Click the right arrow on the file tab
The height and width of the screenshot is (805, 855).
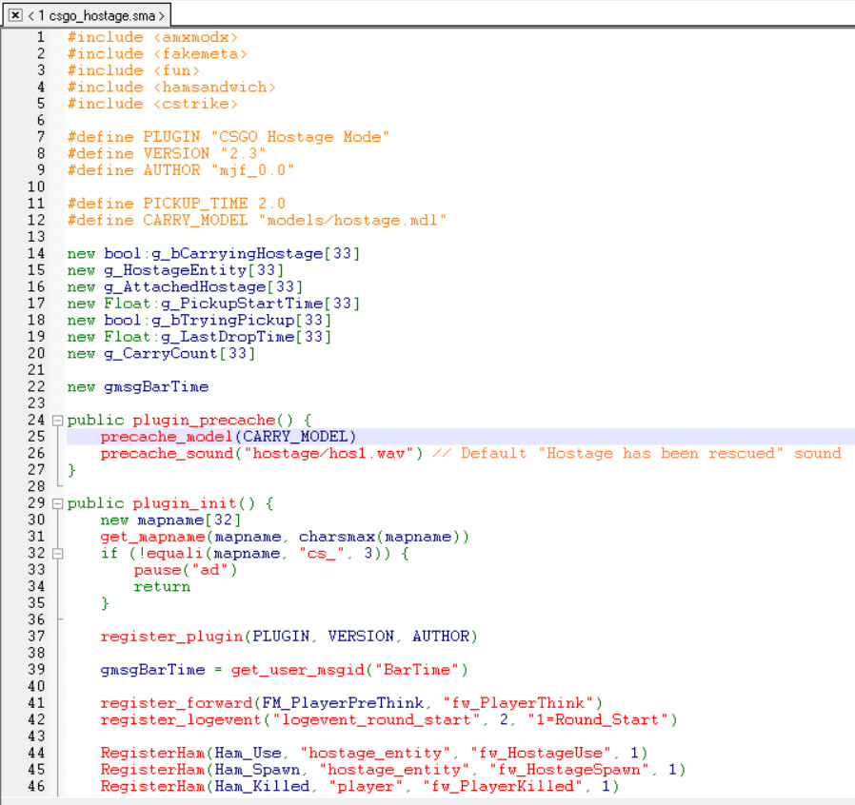click(163, 15)
